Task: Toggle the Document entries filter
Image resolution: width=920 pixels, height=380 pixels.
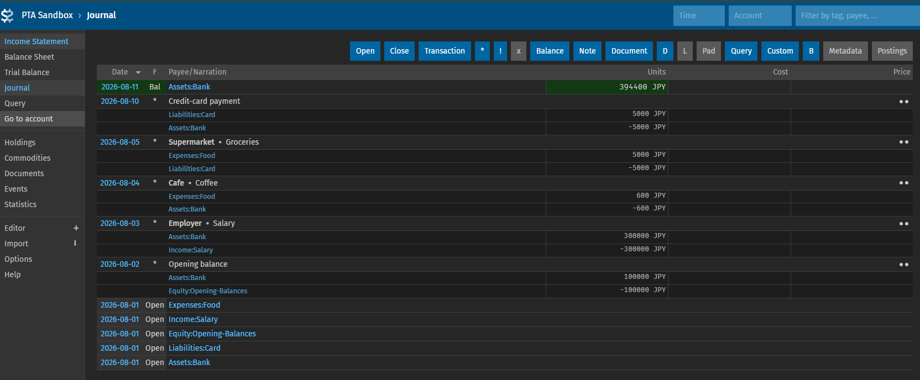Action: 629,51
